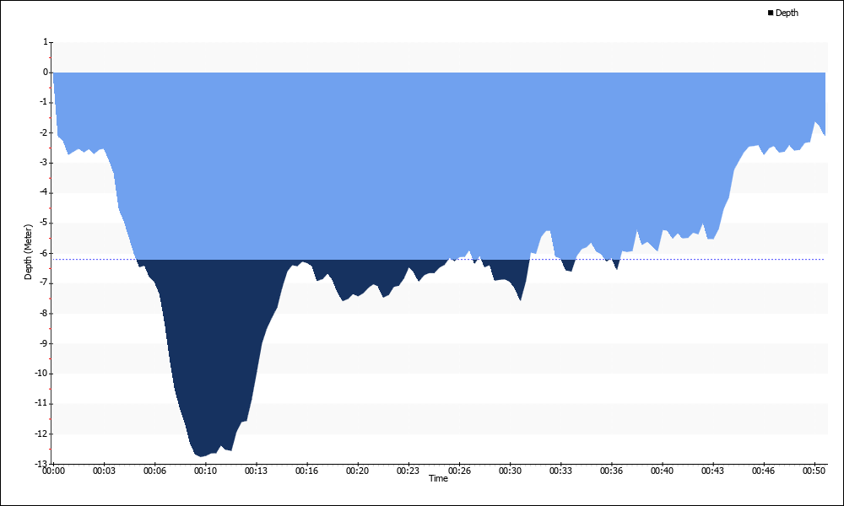This screenshot has height=506, width=844.
Task: Click the -1 depth axis label
Action: 44,102
